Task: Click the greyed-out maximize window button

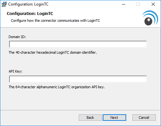Action: [138, 4]
